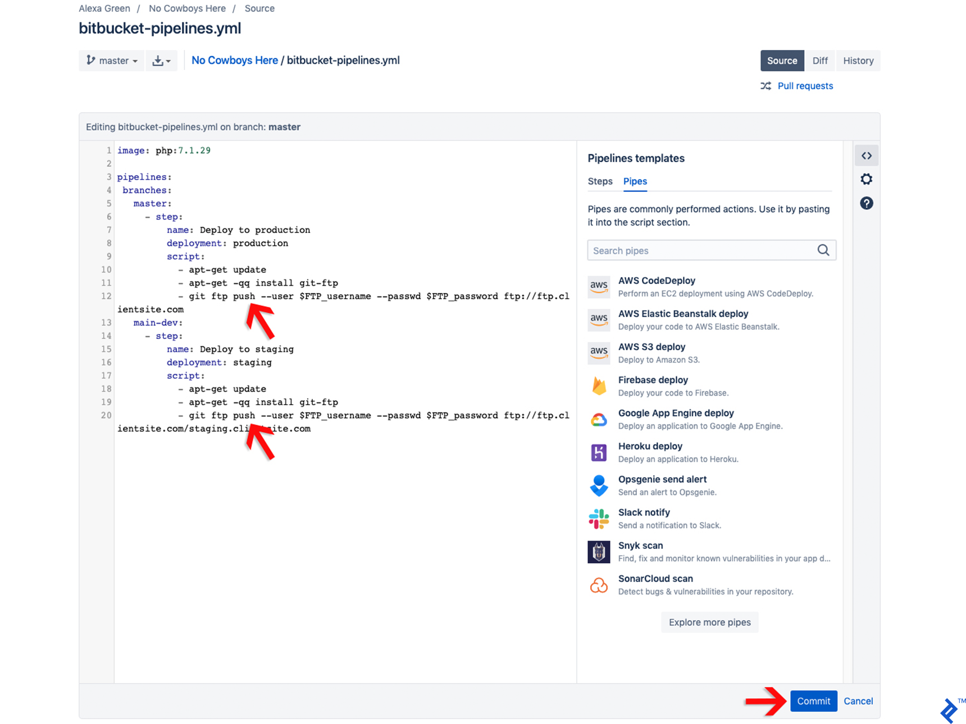
Task: Select the Slack notify pipe icon
Action: point(599,519)
